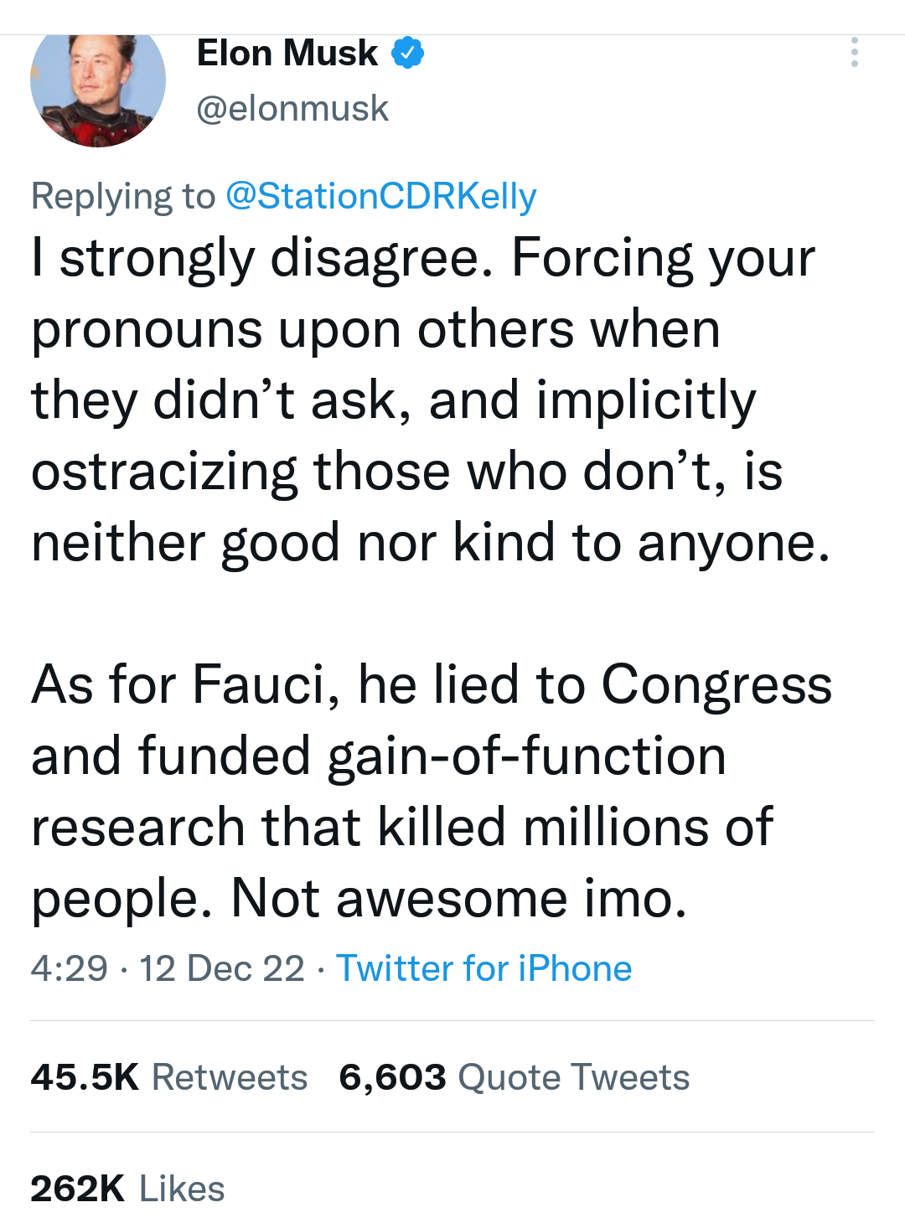The width and height of the screenshot is (905, 1223).
Task: Click the phrase "gain-of-function" in the tweet
Action: (x=526, y=756)
